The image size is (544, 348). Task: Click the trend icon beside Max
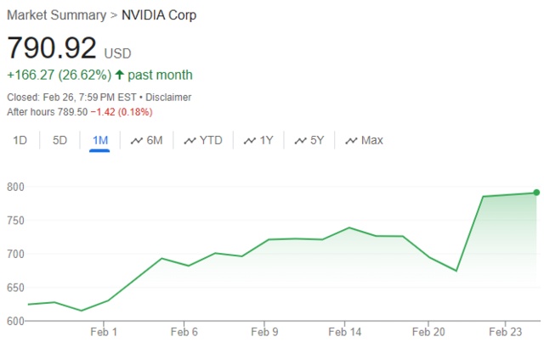tap(351, 140)
